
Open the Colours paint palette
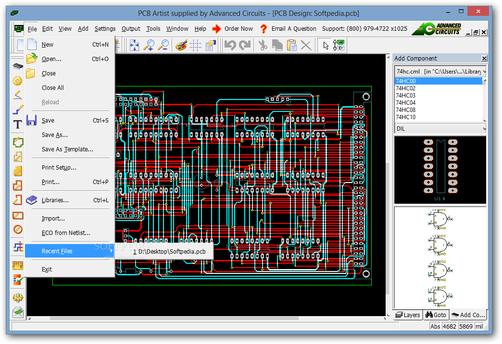pos(181,45)
